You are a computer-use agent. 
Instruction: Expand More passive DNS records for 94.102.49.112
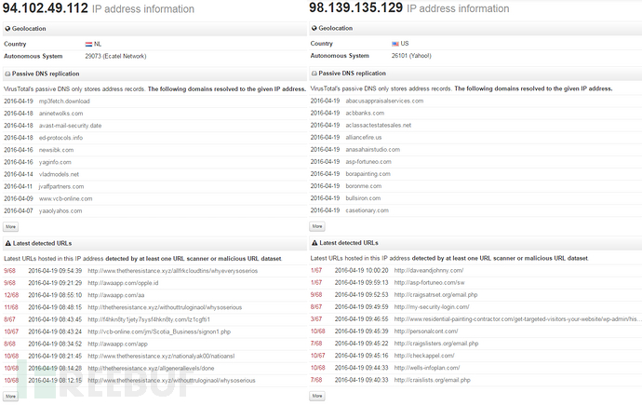pos(11,226)
